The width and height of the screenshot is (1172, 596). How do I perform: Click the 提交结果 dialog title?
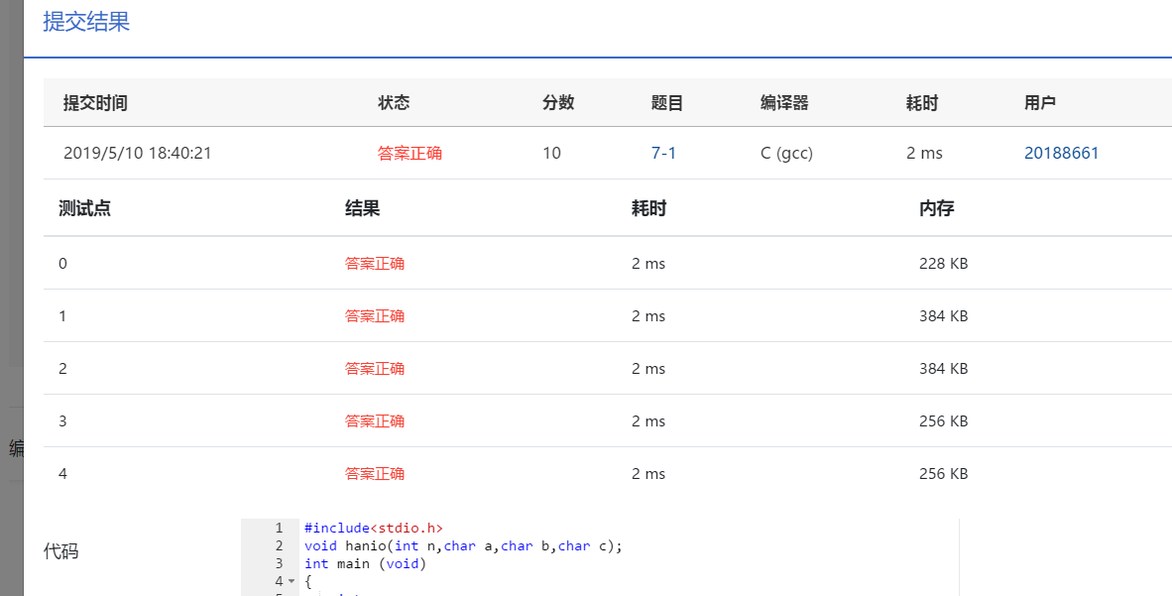[x=86, y=22]
